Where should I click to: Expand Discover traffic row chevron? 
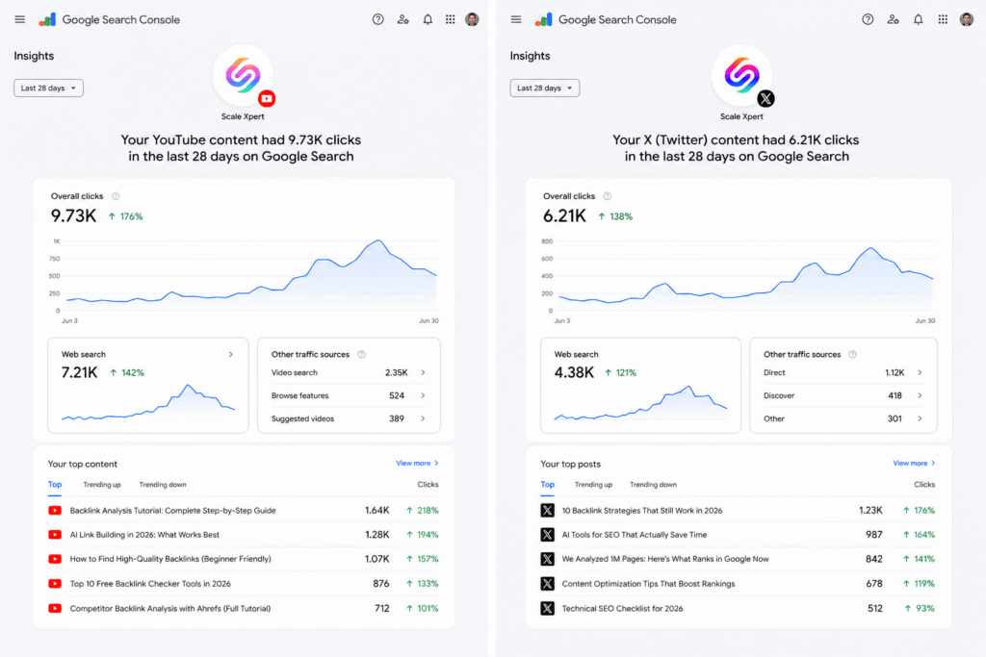pyautogui.click(x=920, y=395)
